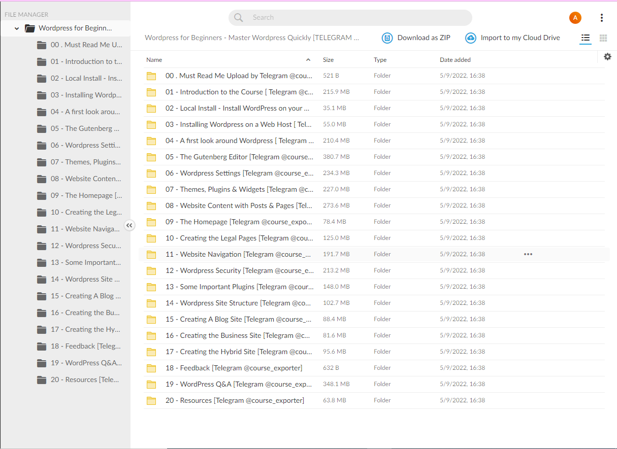The height and width of the screenshot is (449, 617).
Task: Click sidebar folder icon for 01 - Introduction
Action: (x=42, y=62)
